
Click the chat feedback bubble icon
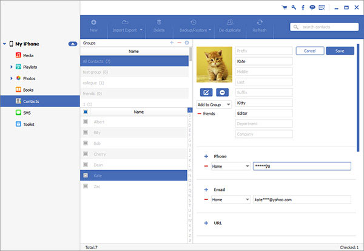pos(312,7)
